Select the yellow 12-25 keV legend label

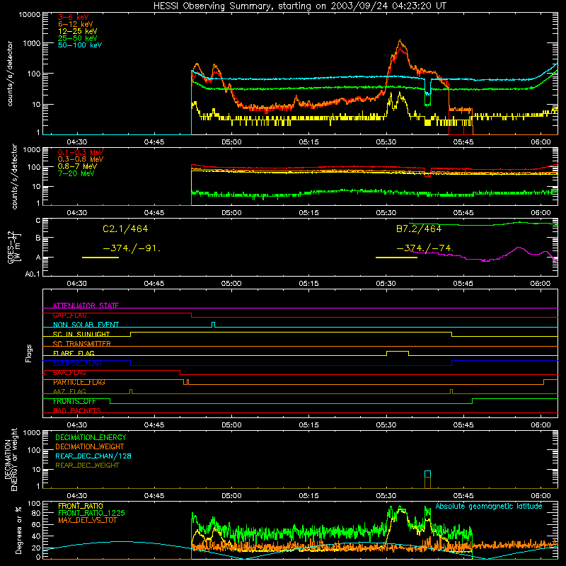[77, 31]
